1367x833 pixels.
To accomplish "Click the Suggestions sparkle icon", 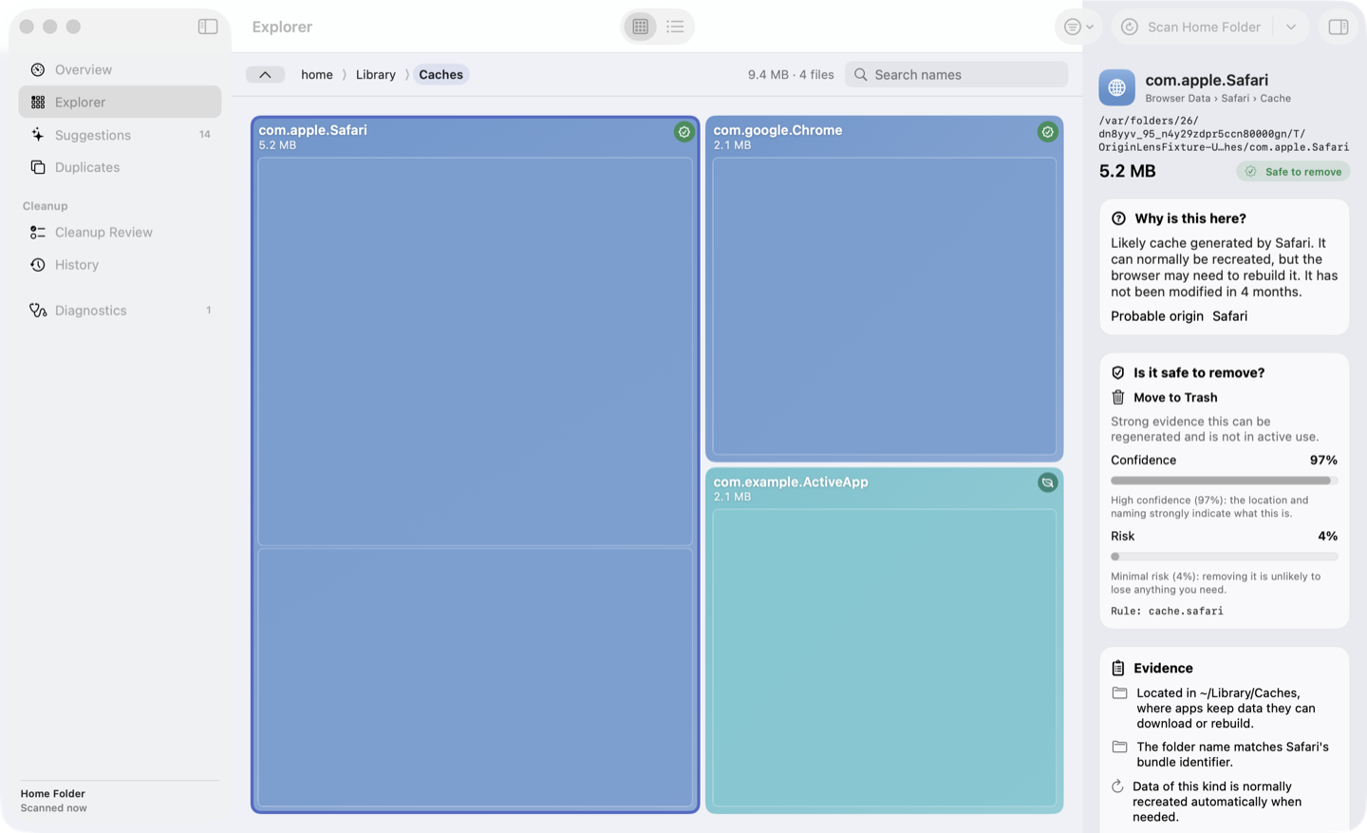I will click(38, 135).
